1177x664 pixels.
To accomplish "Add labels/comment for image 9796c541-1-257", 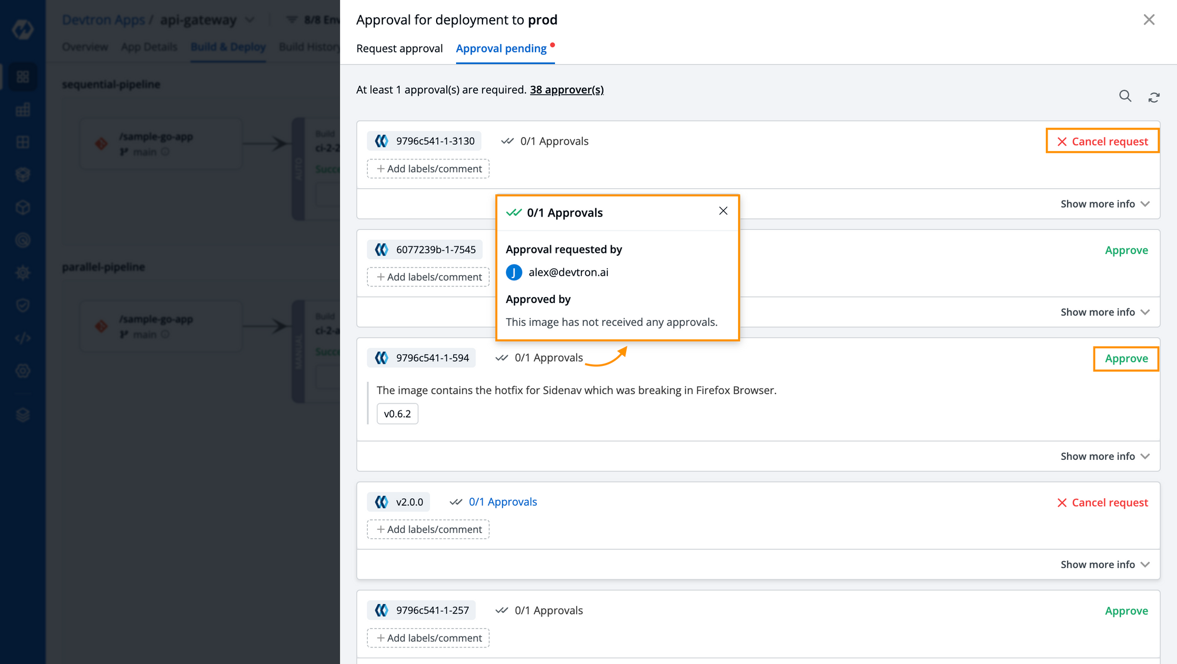I will 428,638.
